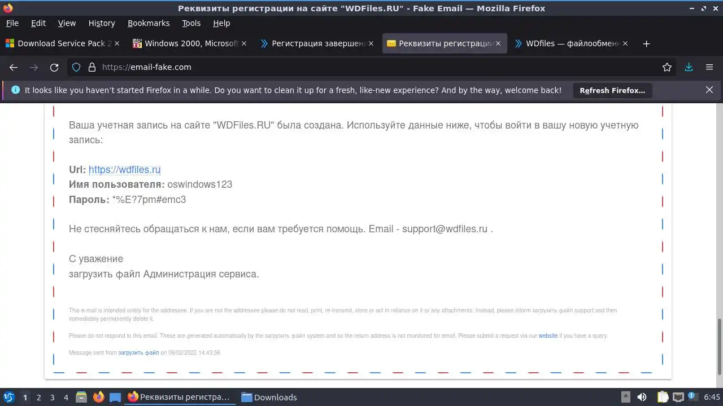
Task: Go back to the previous page
Action: pos(14,67)
